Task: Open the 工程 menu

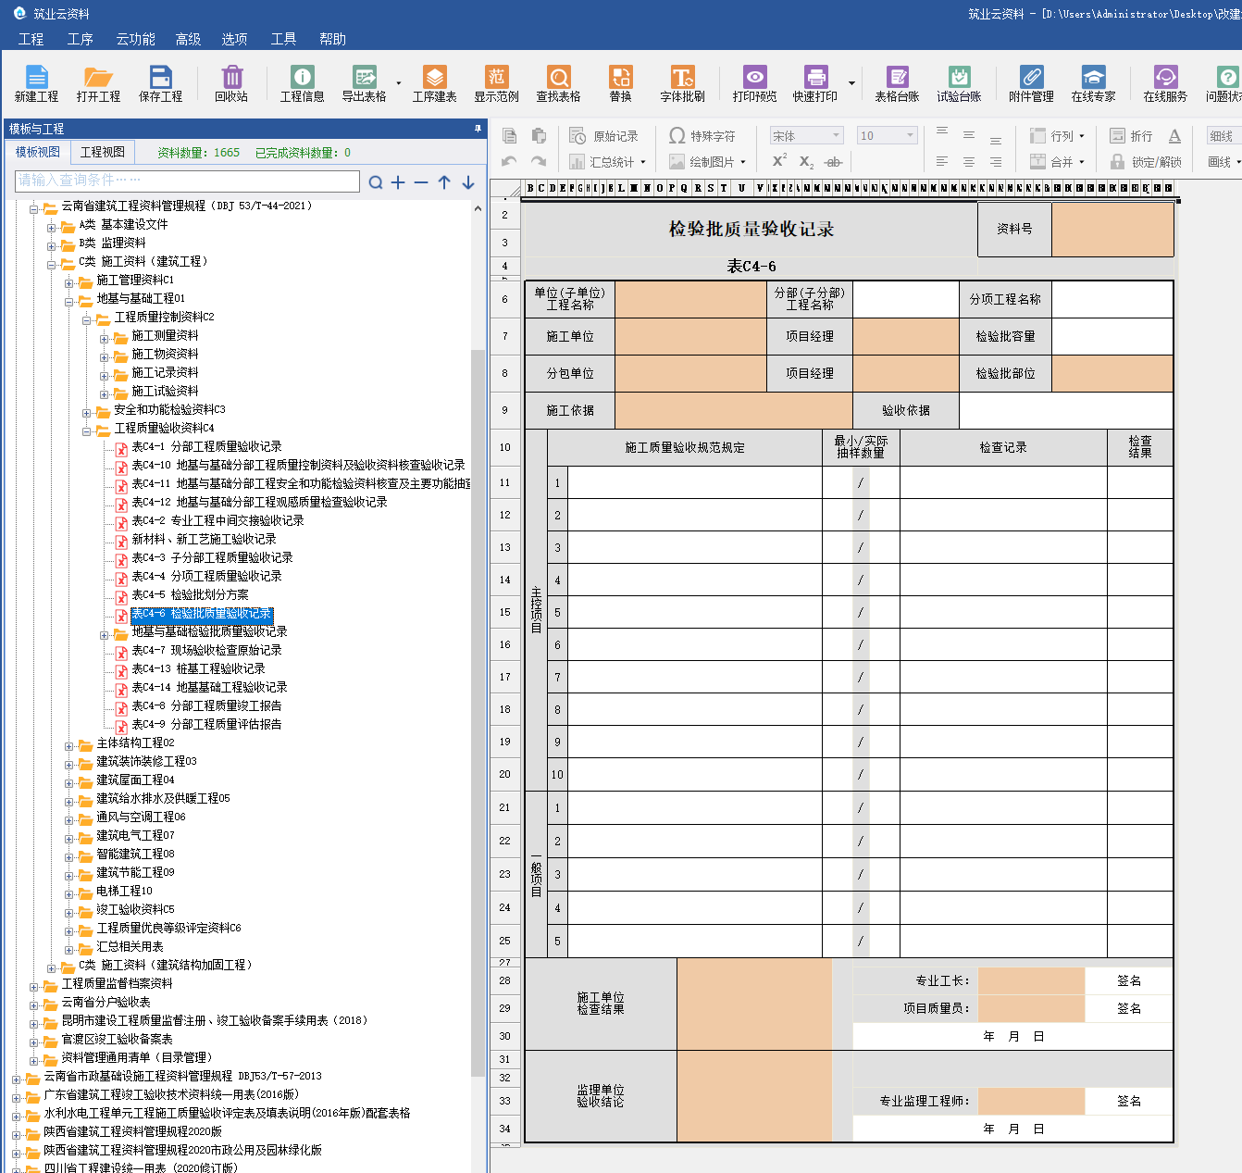Action: (31, 39)
